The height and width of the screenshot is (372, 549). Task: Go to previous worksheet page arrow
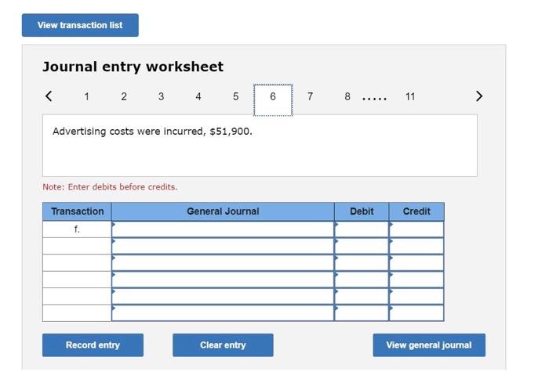click(49, 96)
